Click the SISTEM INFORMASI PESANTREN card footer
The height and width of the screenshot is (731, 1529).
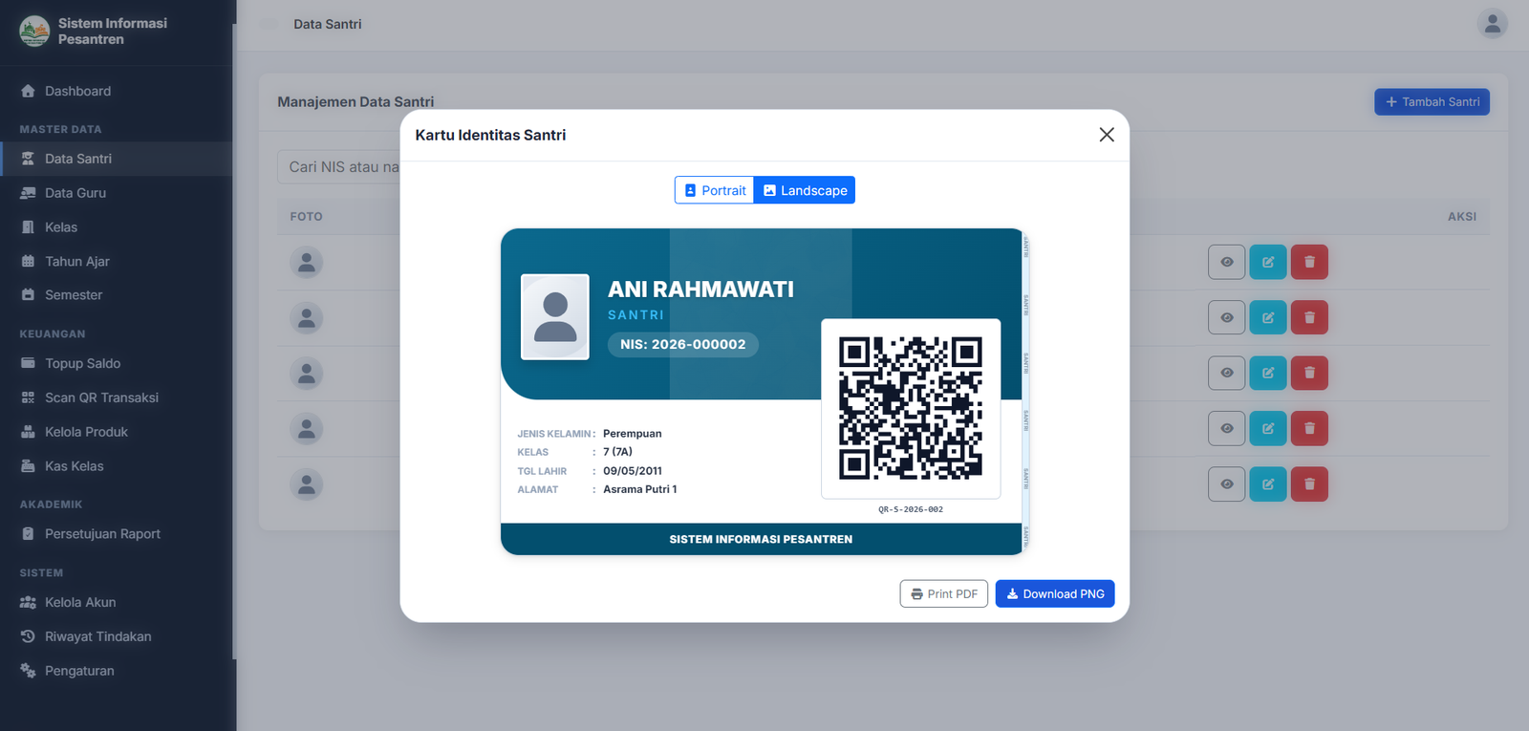point(761,539)
